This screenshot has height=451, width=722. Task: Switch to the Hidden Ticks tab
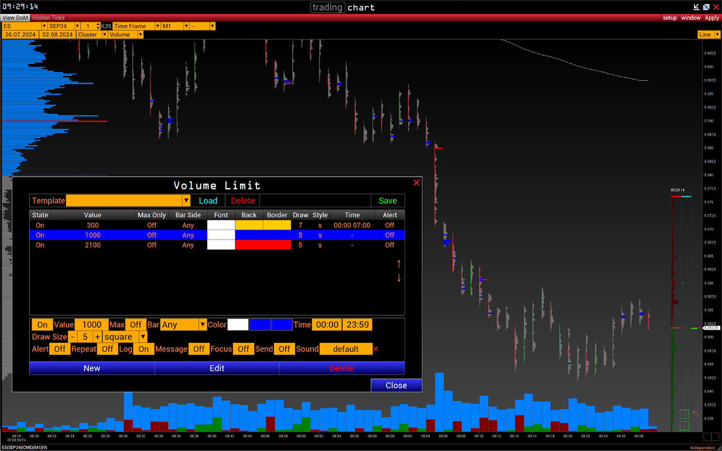point(48,18)
